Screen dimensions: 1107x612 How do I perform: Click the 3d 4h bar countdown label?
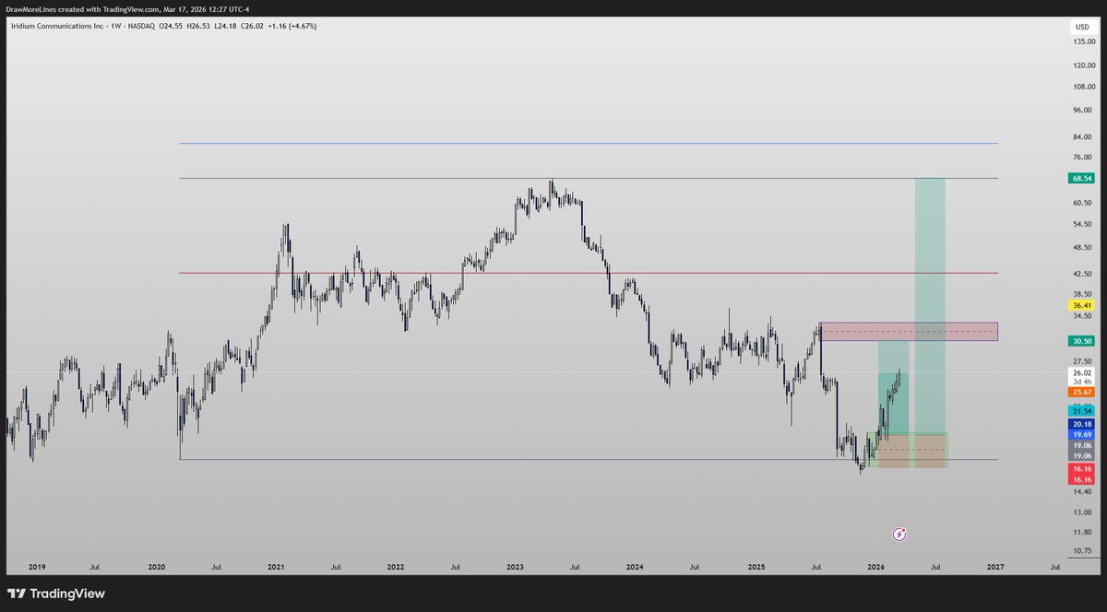click(1082, 382)
